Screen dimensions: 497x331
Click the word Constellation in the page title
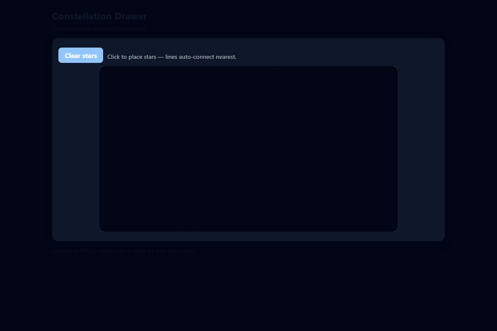[82, 17]
